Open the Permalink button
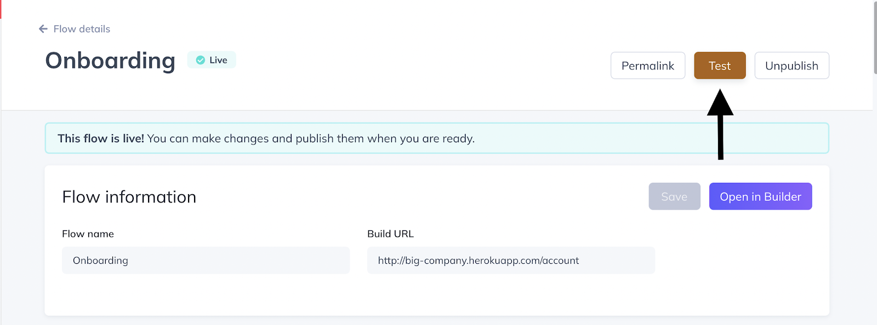Image resolution: width=877 pixels, height=325 pixels. point(648,66)
